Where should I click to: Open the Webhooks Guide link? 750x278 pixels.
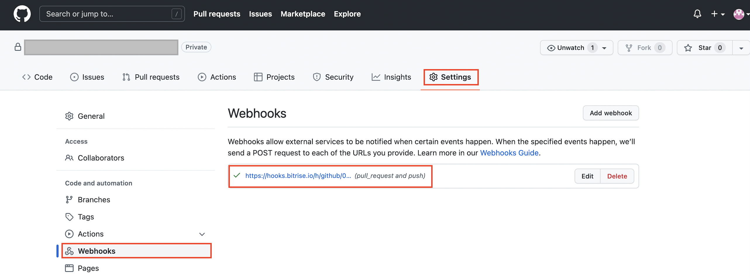pos(509,153)
